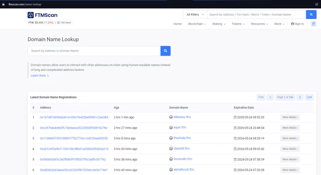Click More details for esper.ftm

pyautogui.click(x=290, y=128)
